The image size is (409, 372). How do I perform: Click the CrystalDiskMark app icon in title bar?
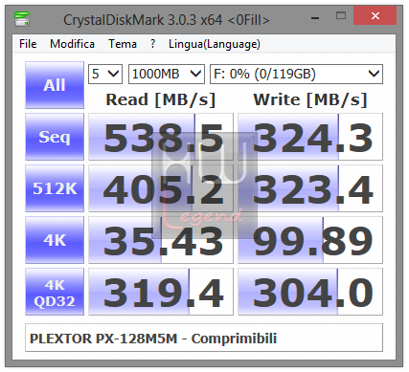click(22, 19)
